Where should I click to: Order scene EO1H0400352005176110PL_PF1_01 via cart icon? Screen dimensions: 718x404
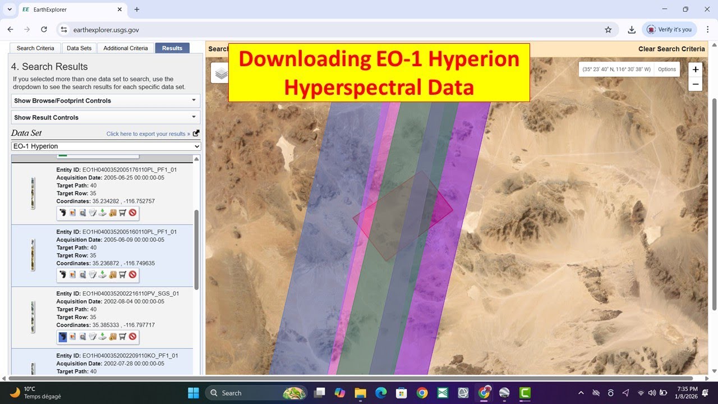[122, 213]
